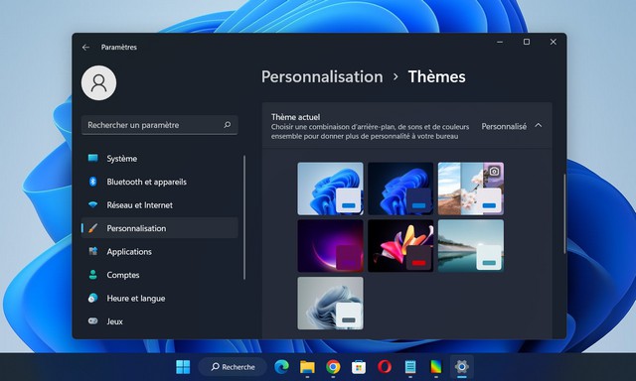This screenshot has width=636, height=381.
Task: Open the Windows Start menu
Action: (x=183, y=367)
